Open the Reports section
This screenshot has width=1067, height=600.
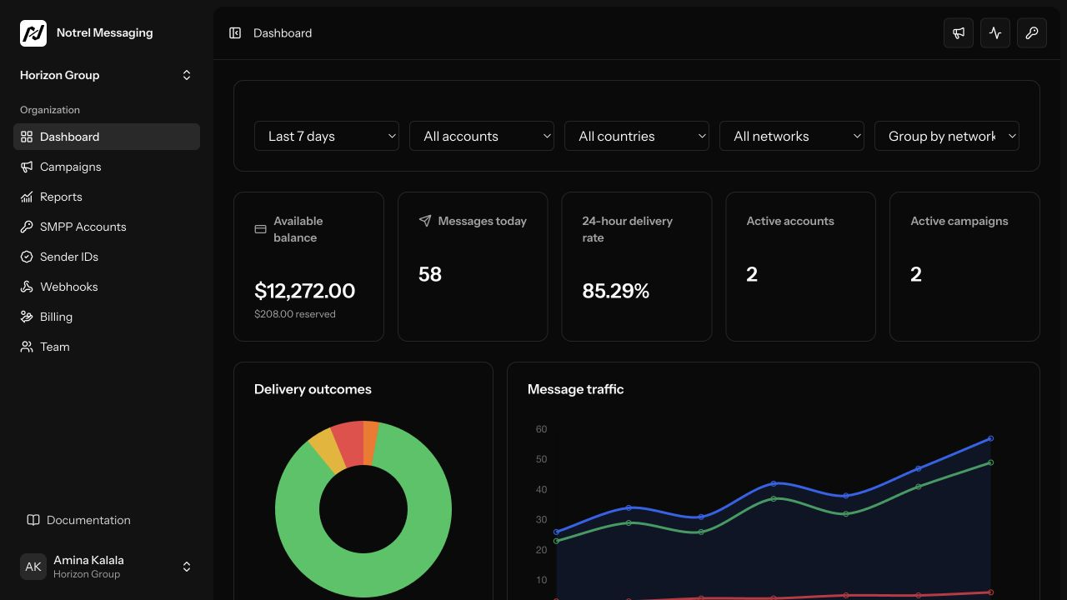[107, 197]
